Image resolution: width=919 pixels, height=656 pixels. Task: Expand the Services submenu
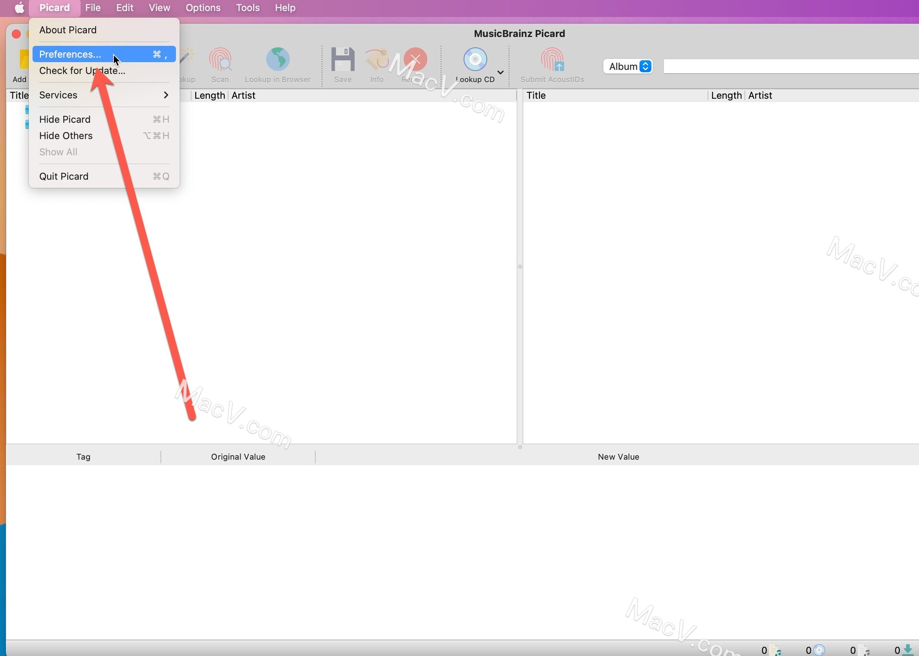coord(104,95)
